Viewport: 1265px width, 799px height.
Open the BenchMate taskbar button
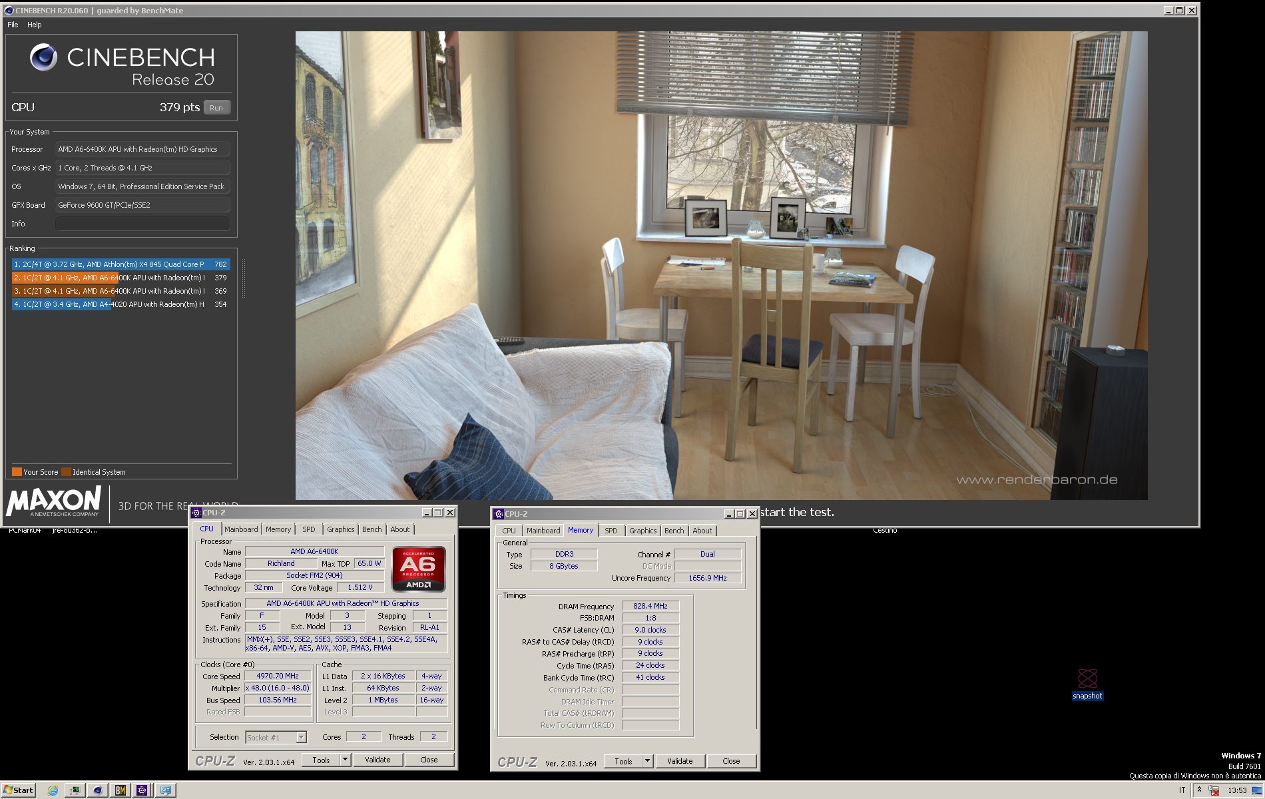coord(121,790)
